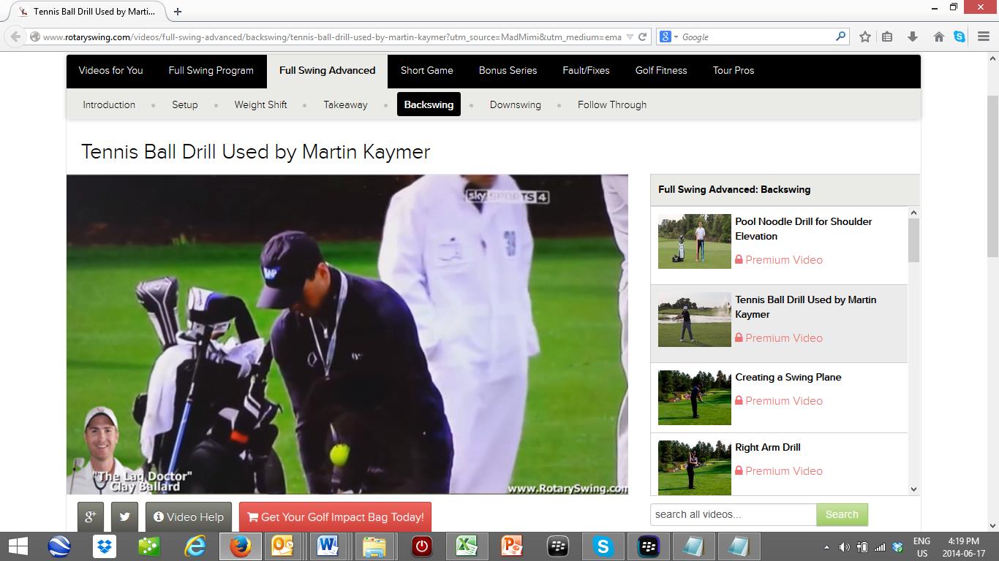Click Get Your Golf Impact Bag Today

(335, 517)
